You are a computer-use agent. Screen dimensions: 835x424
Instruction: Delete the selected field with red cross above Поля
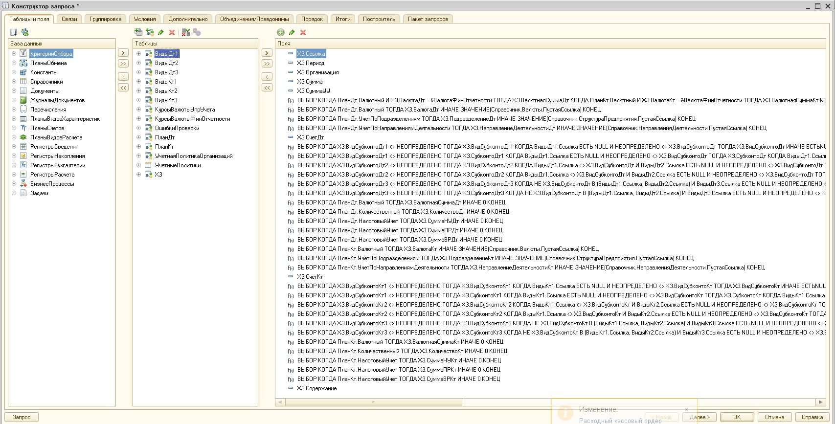303,32
